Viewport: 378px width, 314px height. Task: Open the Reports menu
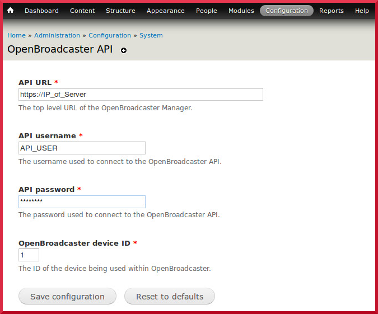tap(331, 11)
